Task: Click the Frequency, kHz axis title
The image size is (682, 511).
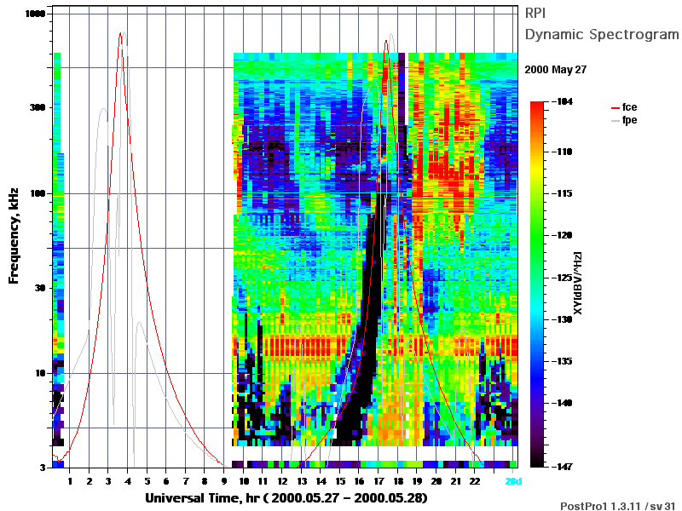Action: coord(14,236)
